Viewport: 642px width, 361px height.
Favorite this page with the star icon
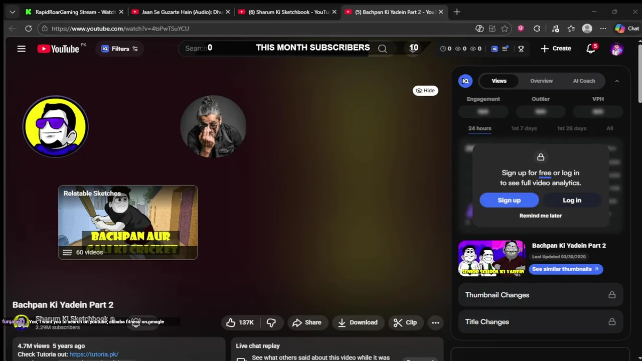(505, 29)
